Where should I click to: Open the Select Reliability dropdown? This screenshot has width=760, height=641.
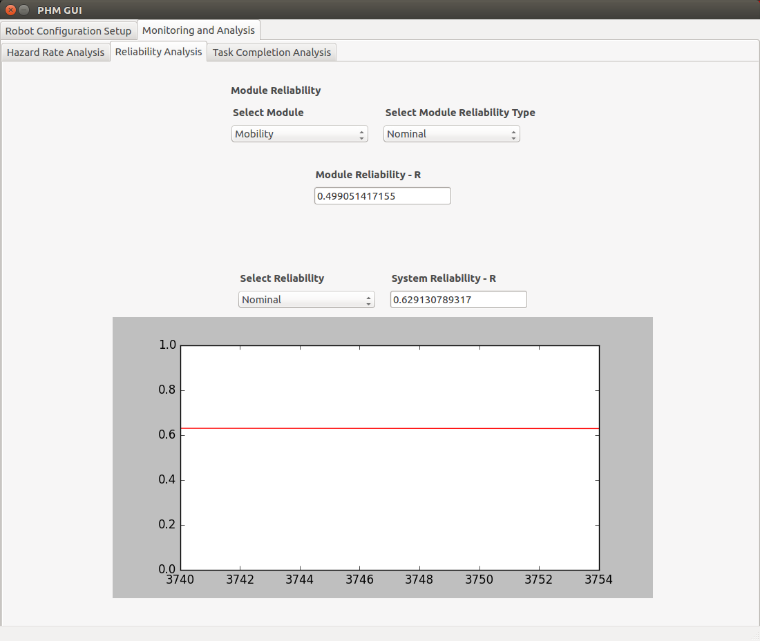click(x=306, y=299)
